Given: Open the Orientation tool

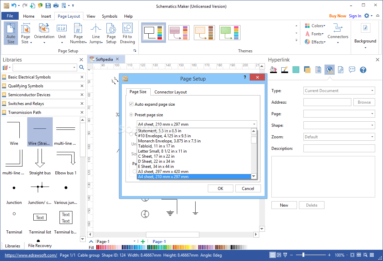Looking at the screenshot, I should [44, 33].
